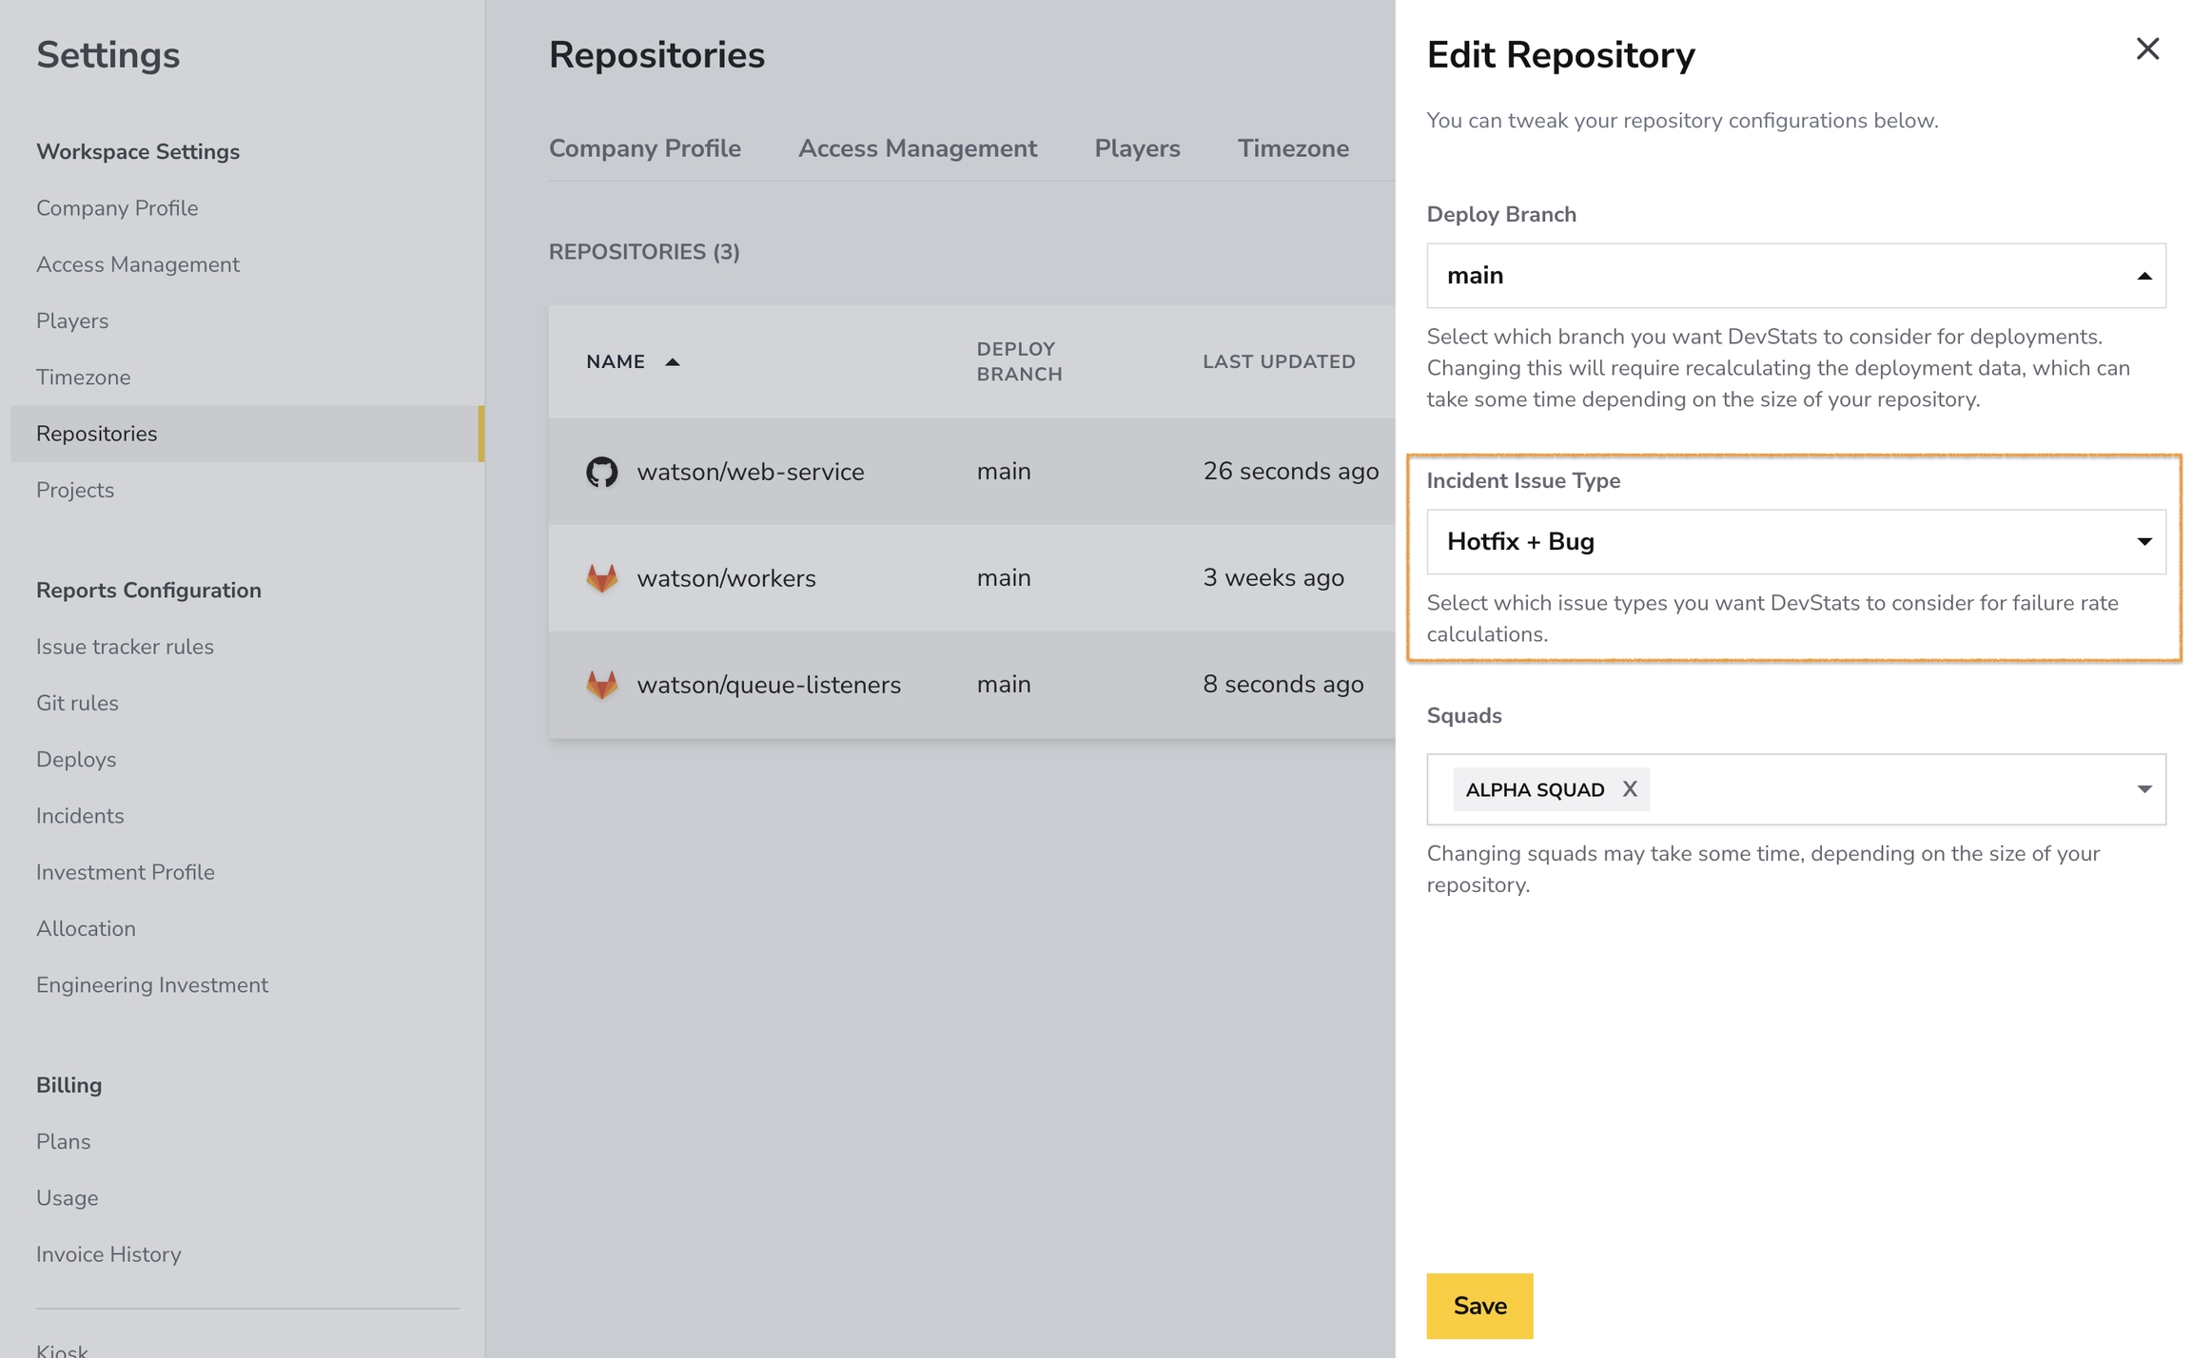Open Engineering Investment settings
Viewport: 2192px width, 1358px height.
coord(152,984)
